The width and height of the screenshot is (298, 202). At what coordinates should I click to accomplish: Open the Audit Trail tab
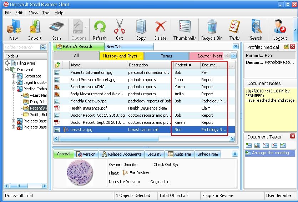tap(180, 154)
